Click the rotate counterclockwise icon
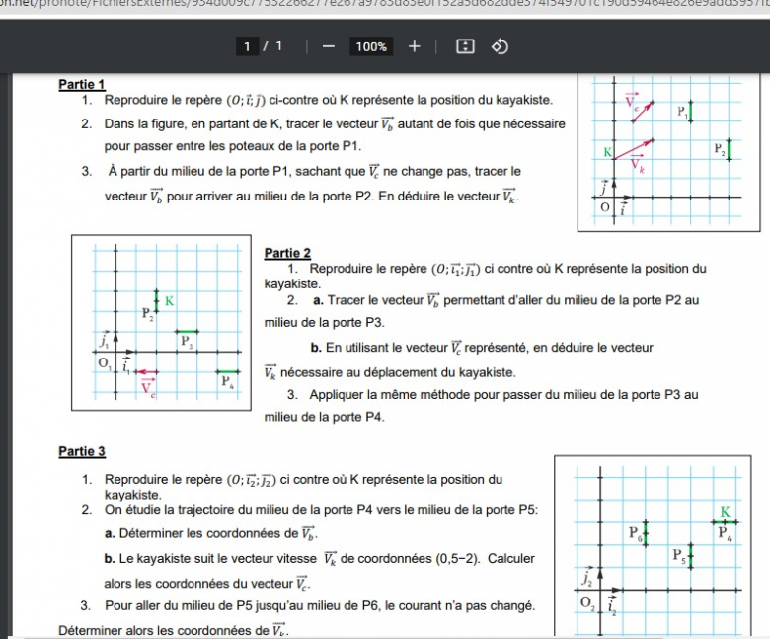Image resolution: width=770 pixels, height=639 pixels. tap(500, 46)
